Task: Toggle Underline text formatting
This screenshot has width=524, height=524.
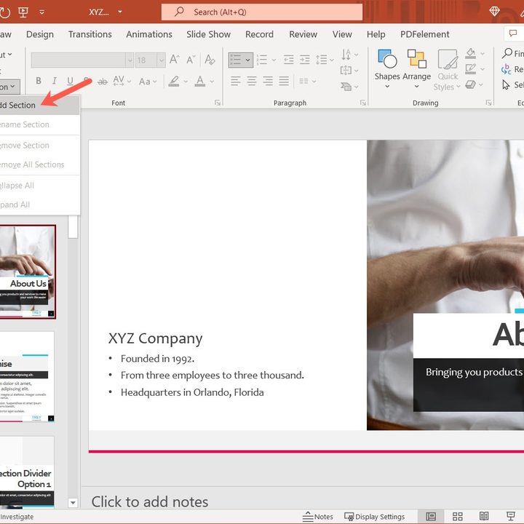Action: click(70, 81)
